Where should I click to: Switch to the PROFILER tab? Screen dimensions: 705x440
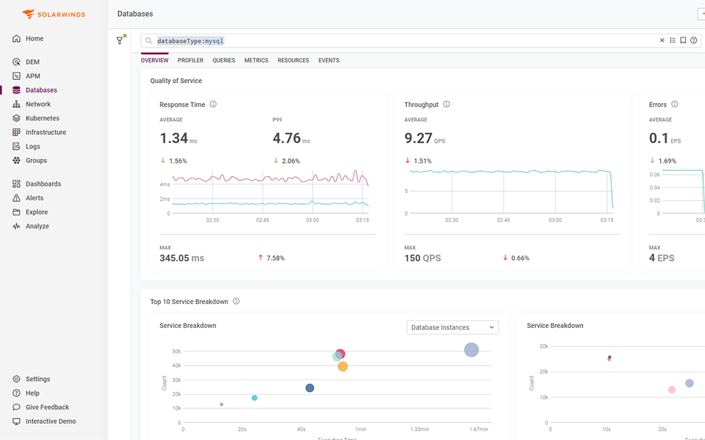click(190, 60)
